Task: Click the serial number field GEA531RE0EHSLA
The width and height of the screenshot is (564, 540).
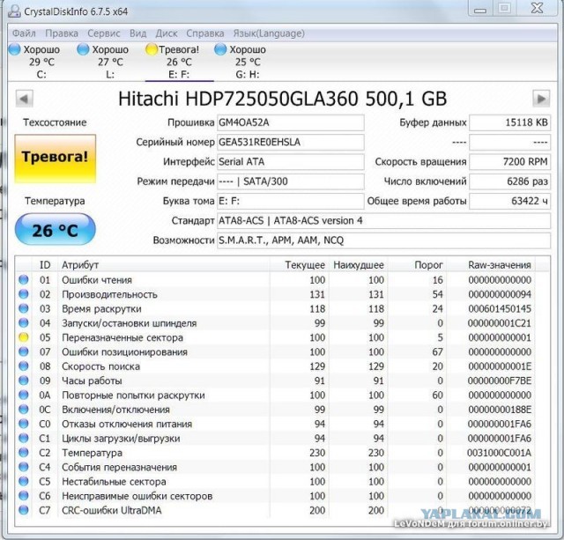Action: point(290,142)
